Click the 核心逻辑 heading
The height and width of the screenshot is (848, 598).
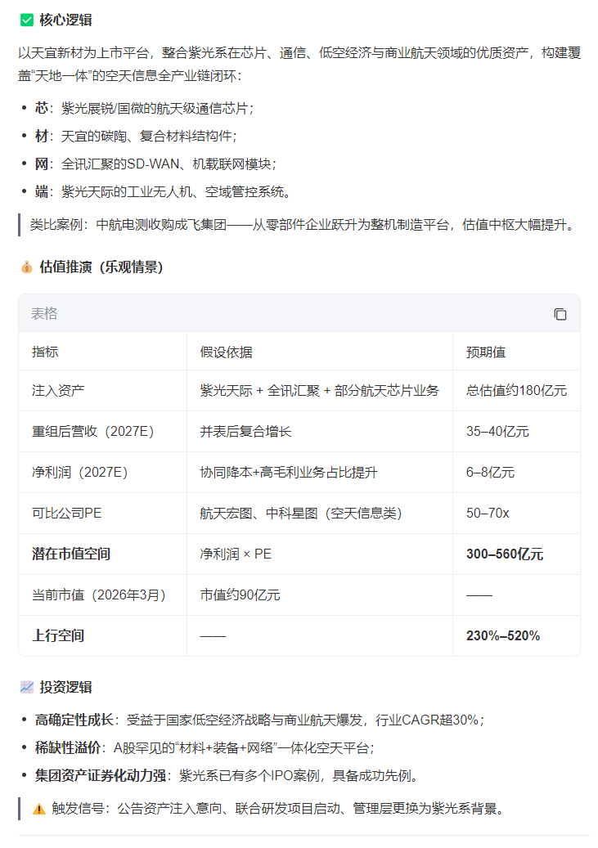65,20
